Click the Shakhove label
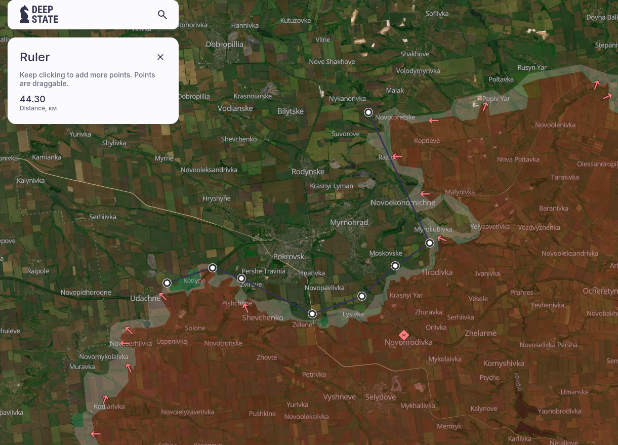This screenshot has height=445, width=618. coord(415,54)
